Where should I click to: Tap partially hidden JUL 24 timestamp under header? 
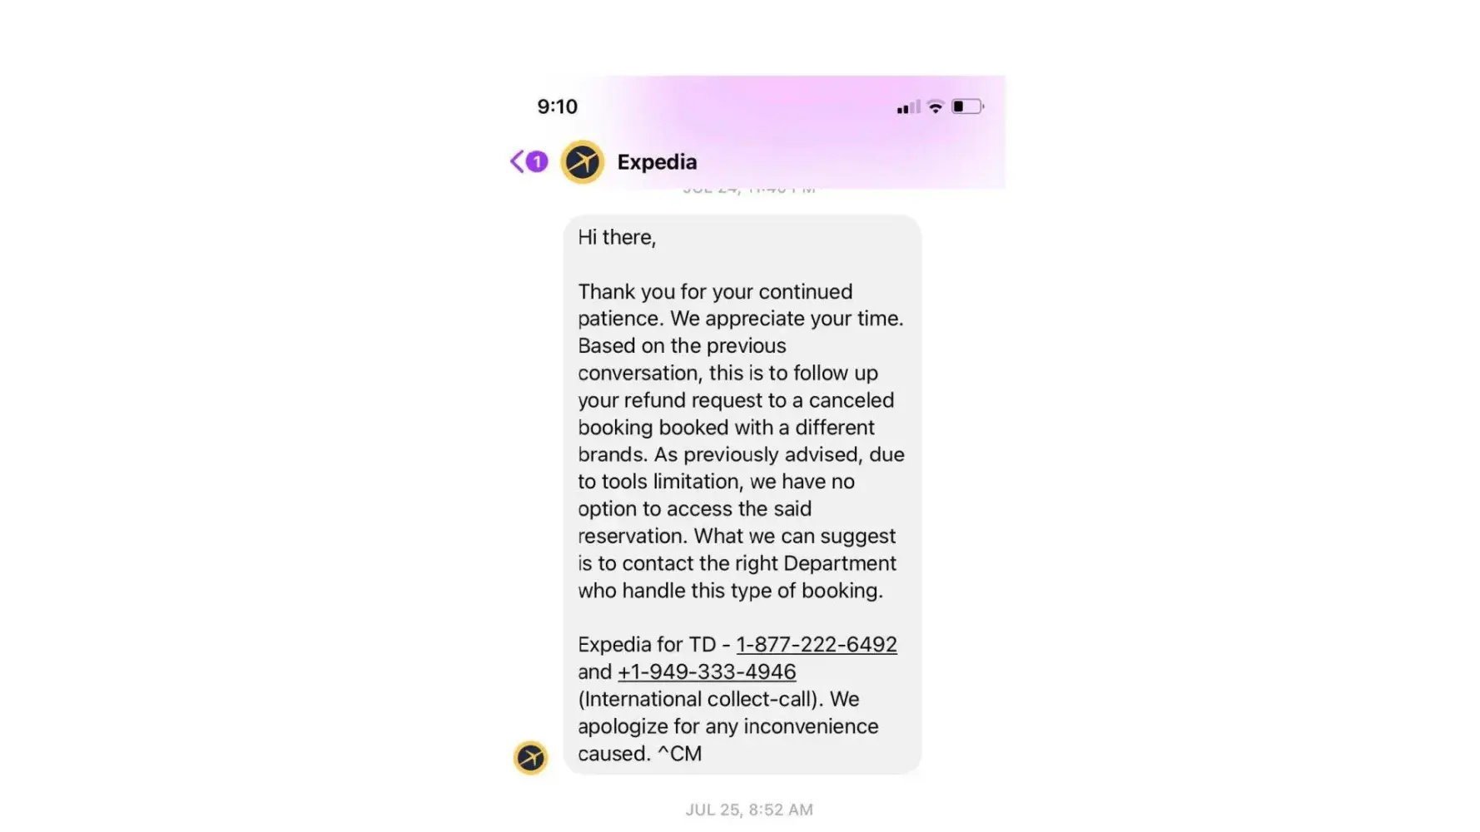click(x=749, y=191)
